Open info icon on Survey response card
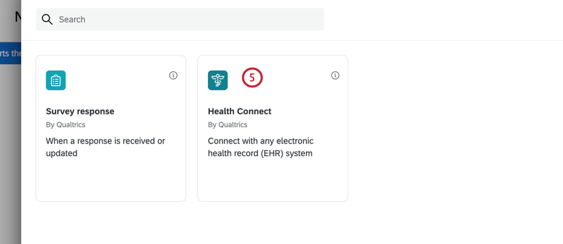 173,75
